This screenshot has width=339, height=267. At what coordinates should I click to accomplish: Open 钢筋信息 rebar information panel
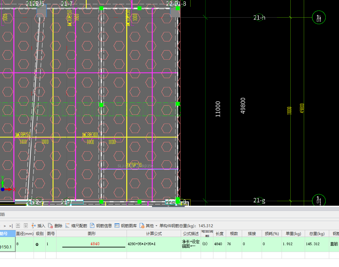pyautogui.click(x=101, y=226)
